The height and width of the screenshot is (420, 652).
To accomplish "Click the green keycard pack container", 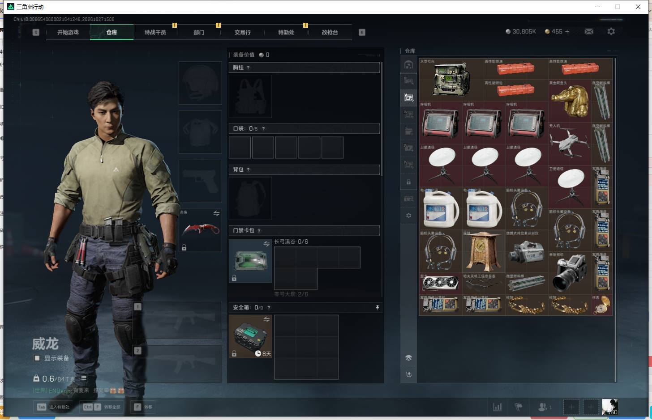I will click(250, 261).
